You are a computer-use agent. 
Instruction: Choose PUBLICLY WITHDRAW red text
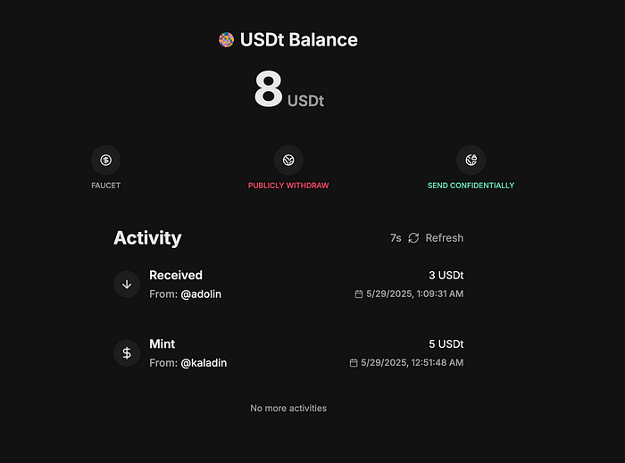pos(288,186)
